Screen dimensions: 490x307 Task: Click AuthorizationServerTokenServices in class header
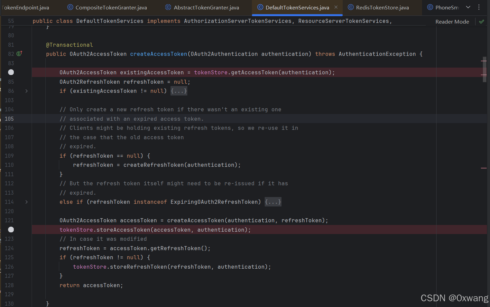(x=238, y=21)
